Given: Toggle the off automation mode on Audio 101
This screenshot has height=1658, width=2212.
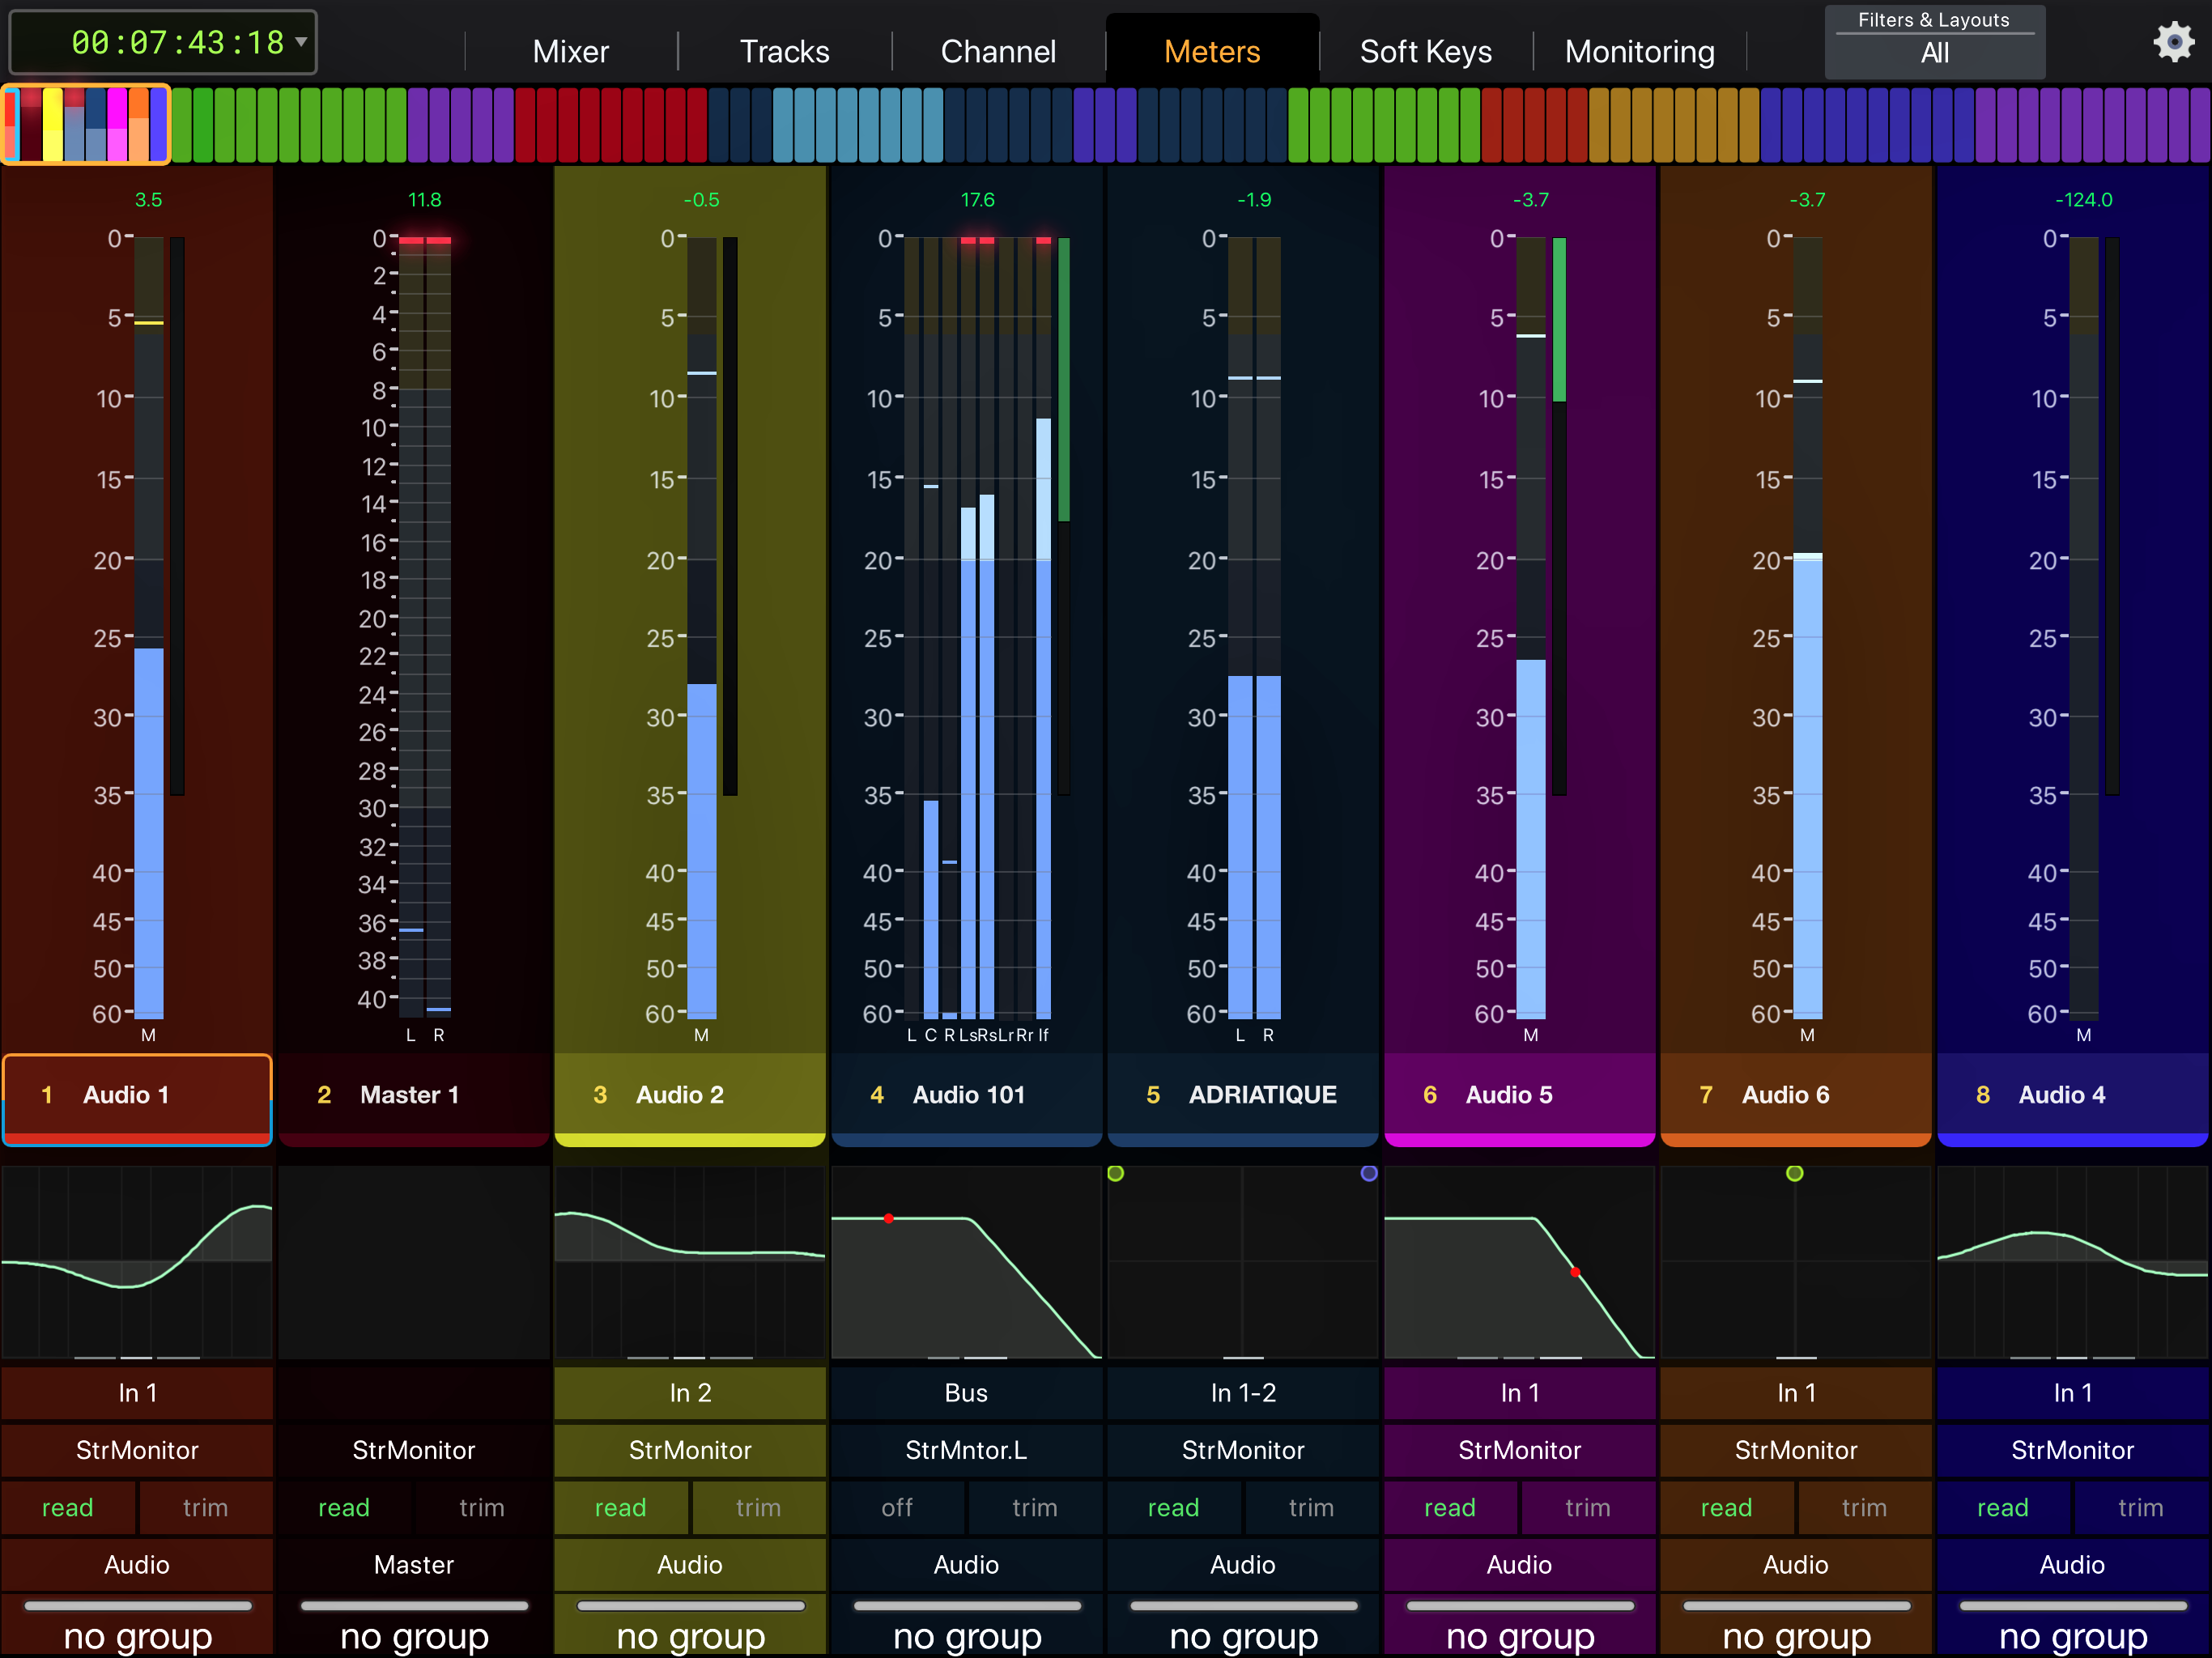Looking at the screenshot, I should 897,1507.
